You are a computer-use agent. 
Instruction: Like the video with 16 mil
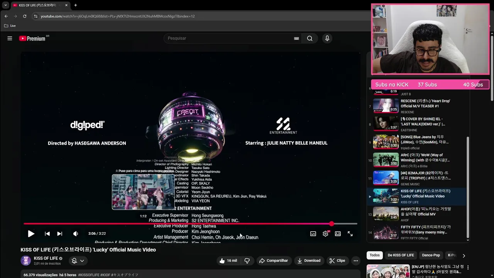[228, 261]
